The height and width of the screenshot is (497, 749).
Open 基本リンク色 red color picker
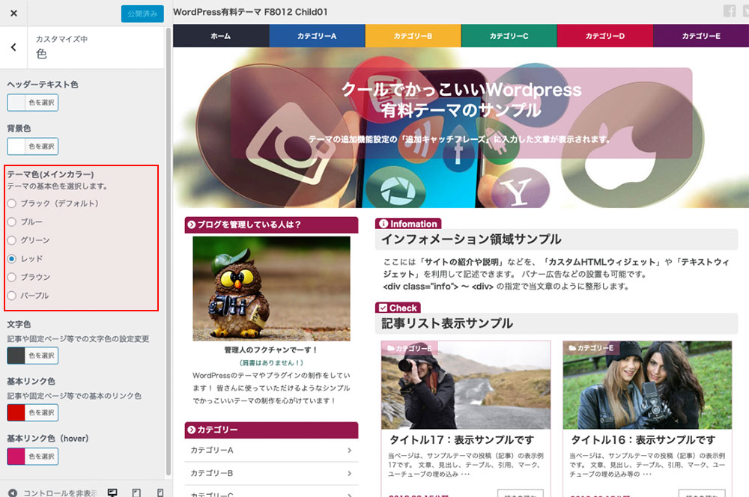(x=32, y=412)
